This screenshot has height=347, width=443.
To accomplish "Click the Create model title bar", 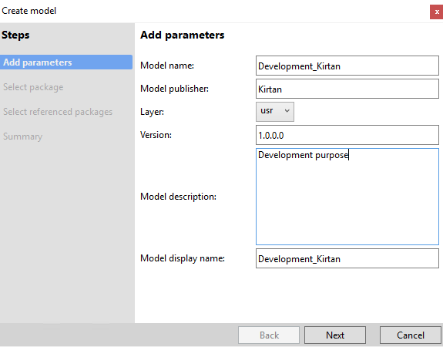I will point(29,11).
